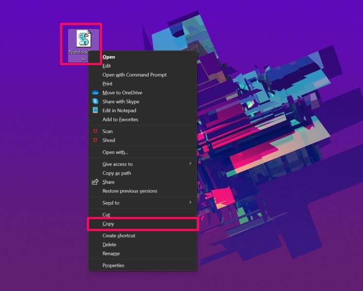Open Properties at bottom of menu
363x291 pixels.
[x=113, y=265]
